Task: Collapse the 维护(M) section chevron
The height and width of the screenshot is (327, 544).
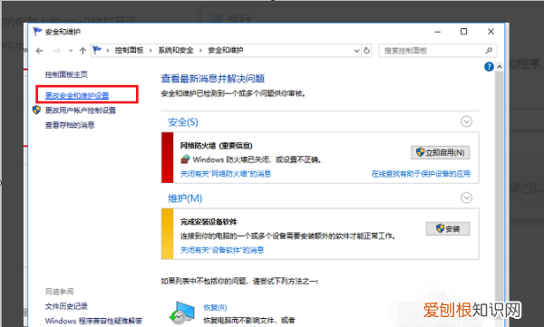Action: 466,197
